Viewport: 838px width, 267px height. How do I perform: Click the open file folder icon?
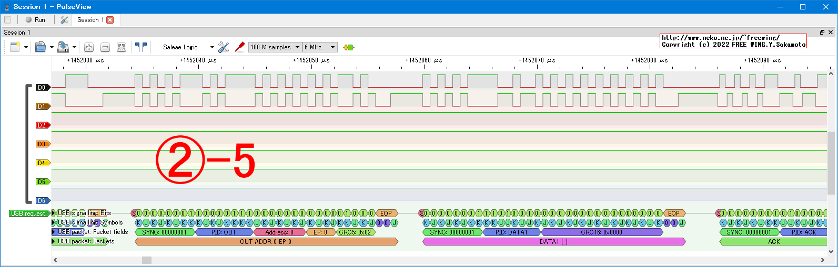coord(41,47)
